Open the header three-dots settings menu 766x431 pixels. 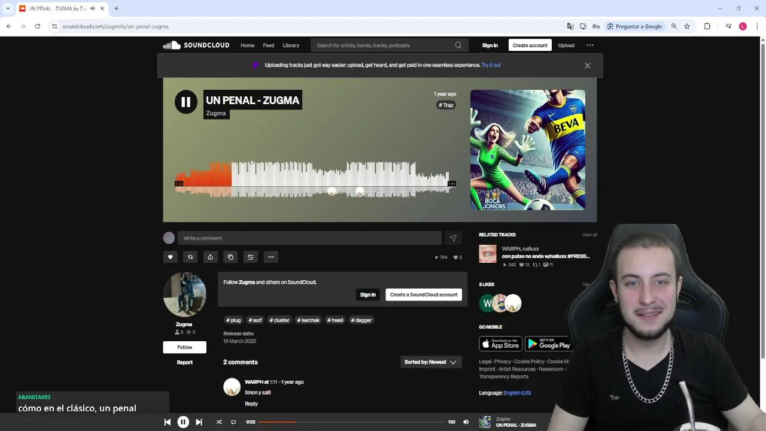click(x=590, y=45)
